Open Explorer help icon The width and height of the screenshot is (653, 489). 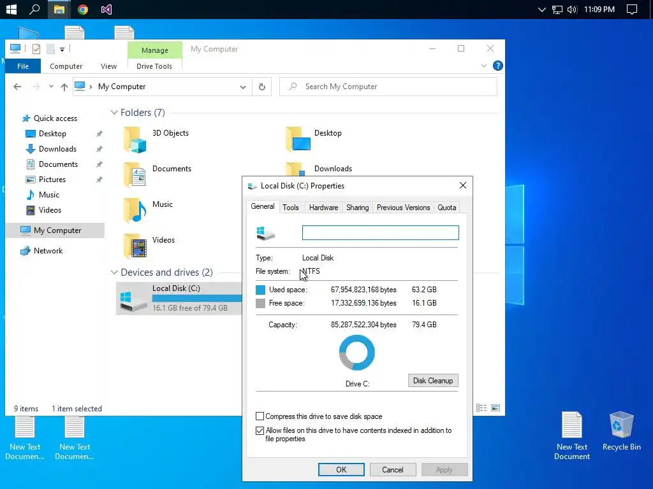(497, 66)
